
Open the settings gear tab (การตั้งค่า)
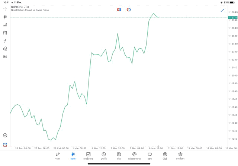pos(180,156)
